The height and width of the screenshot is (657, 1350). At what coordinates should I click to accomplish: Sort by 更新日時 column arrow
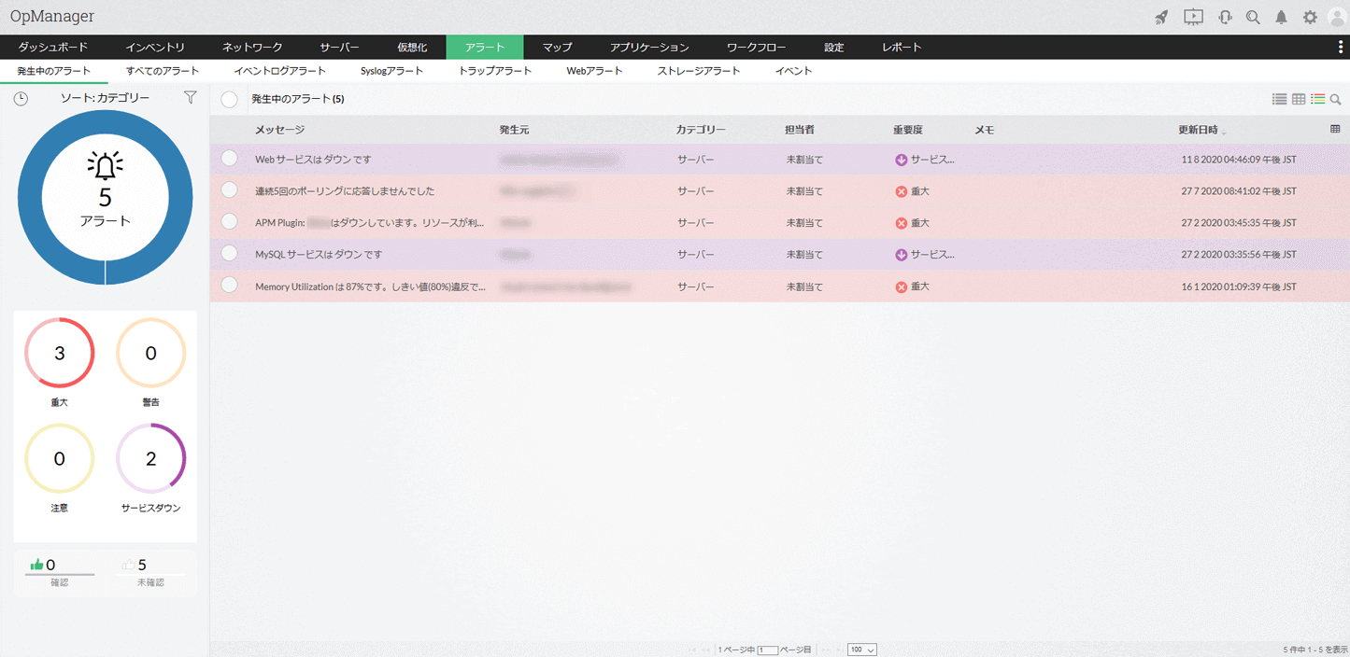coord(1224,132)
